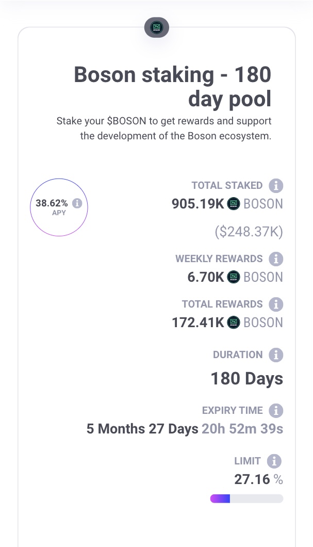The width and height of the screenshot is (313, 547).
Task: Click the Stake your $BOSON description text
Action: (164, 128)
